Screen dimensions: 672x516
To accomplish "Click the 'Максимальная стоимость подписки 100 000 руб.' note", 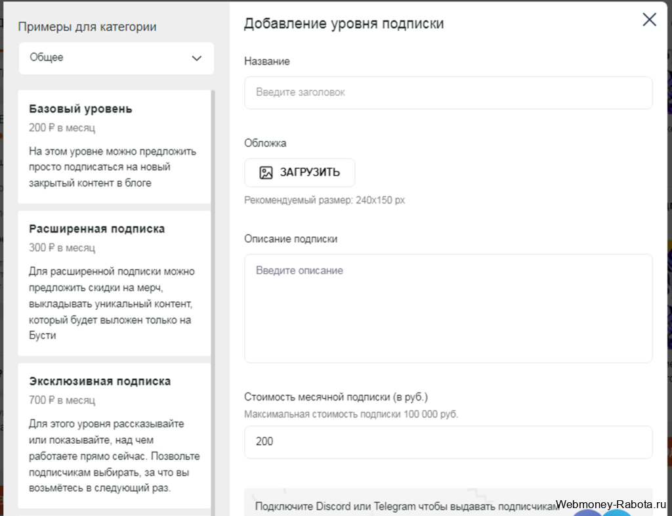I will 351,414.
